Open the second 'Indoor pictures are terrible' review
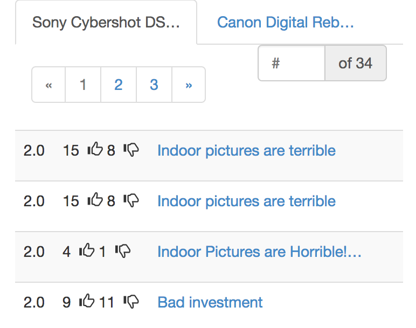This screenshot has height=328, width=416. click(246, 201)
